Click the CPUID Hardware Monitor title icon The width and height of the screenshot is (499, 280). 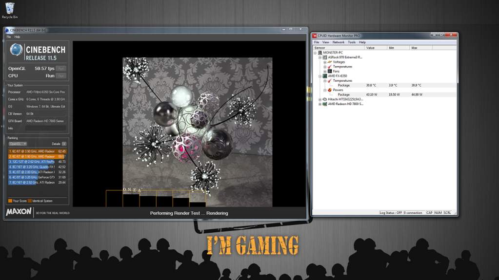click(x=315, y=36)
